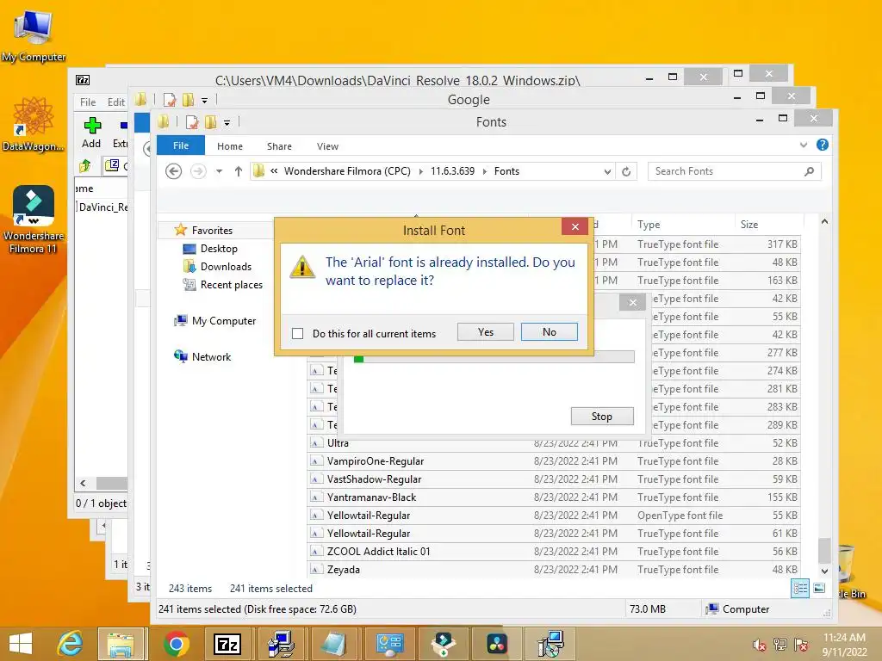
Task: Click New Folder icon in Fonts title bar
Action: [x=211, y=122]
